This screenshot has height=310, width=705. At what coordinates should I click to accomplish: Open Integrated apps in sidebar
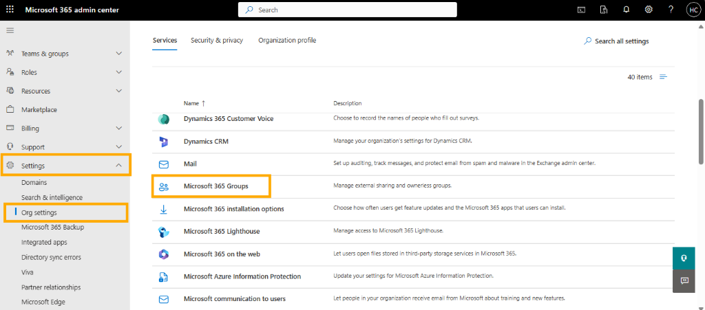[x=44, y=242]
